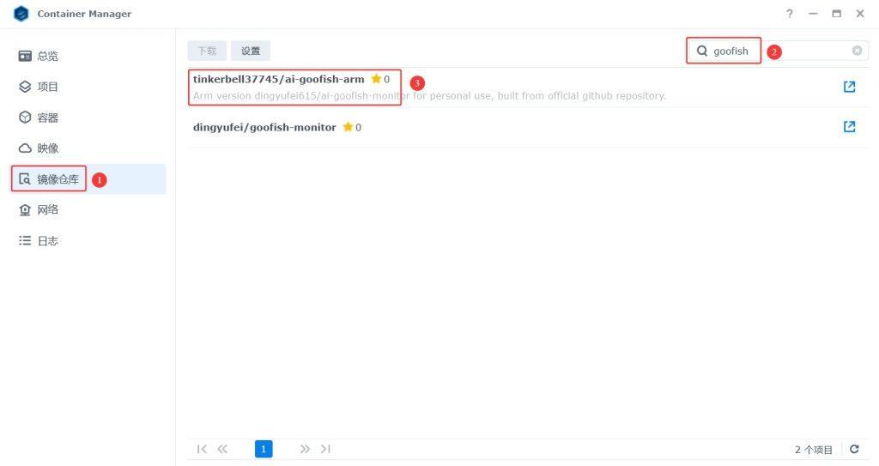
Task: Select 镜像仓库 registry in sidebar
Action: (57, 179)
